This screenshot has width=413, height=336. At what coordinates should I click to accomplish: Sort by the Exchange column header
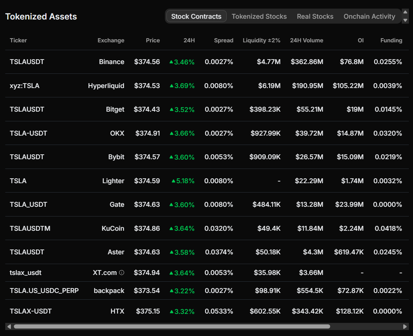111,40
